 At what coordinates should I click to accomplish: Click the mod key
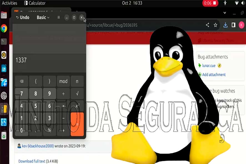63,81
